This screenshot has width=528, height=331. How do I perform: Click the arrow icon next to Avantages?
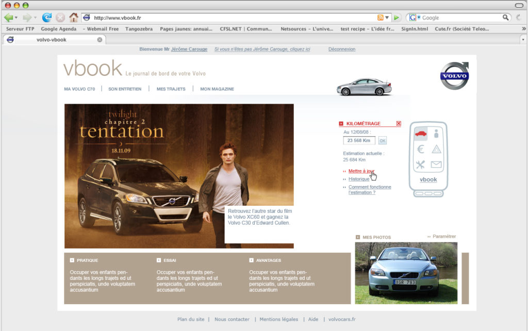(251, 260)
